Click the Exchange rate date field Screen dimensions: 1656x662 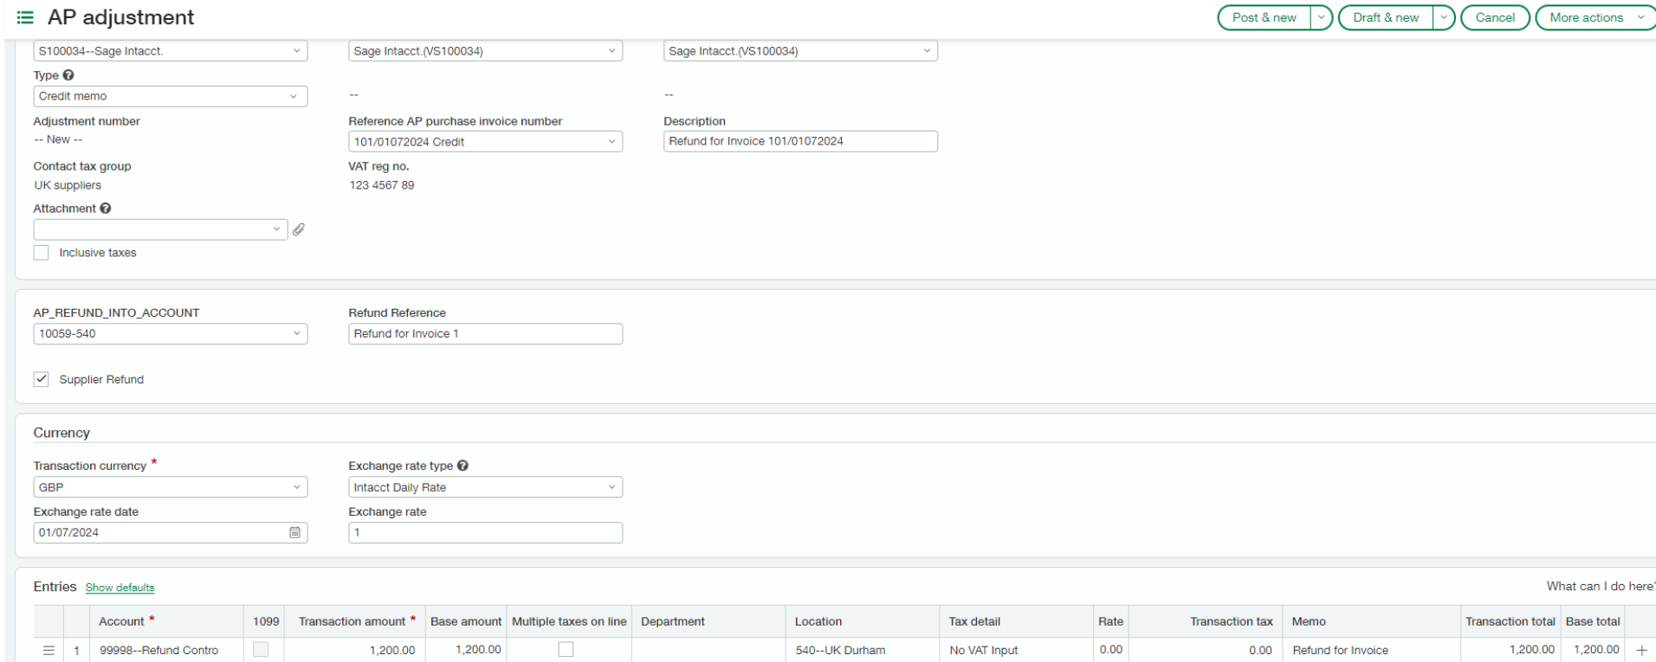[x=171, y=533]
